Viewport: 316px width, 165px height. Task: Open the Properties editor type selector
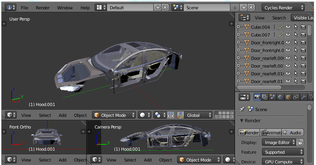point(244,97)
